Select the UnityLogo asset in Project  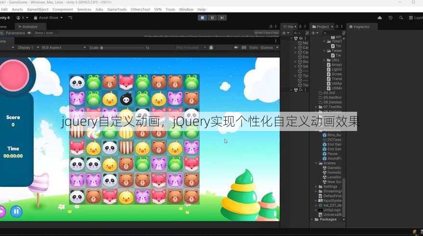point(329,210)
